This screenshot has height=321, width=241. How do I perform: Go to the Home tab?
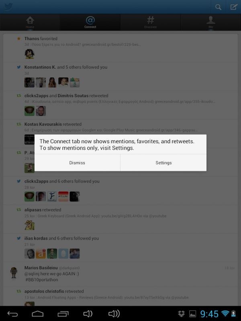pos(30,22)
